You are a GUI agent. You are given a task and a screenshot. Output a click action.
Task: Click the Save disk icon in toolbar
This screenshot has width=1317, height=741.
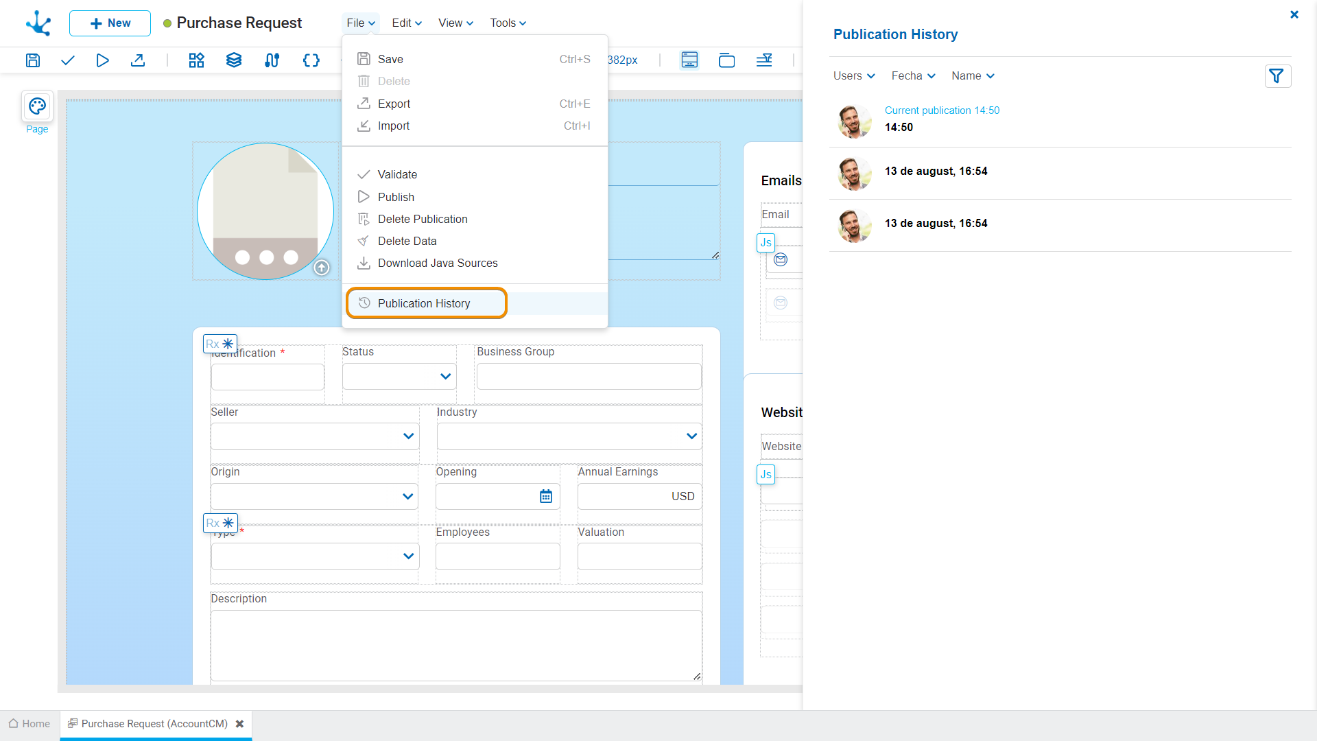point(32,60)
